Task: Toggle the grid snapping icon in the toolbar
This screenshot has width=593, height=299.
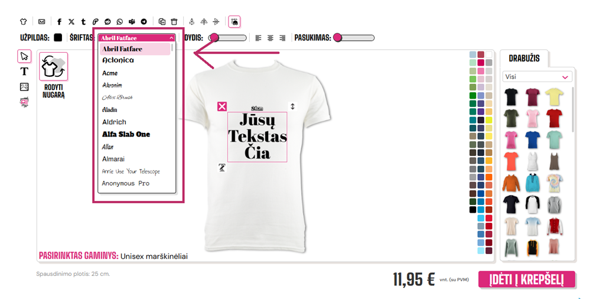Action: tap(234, 22)
